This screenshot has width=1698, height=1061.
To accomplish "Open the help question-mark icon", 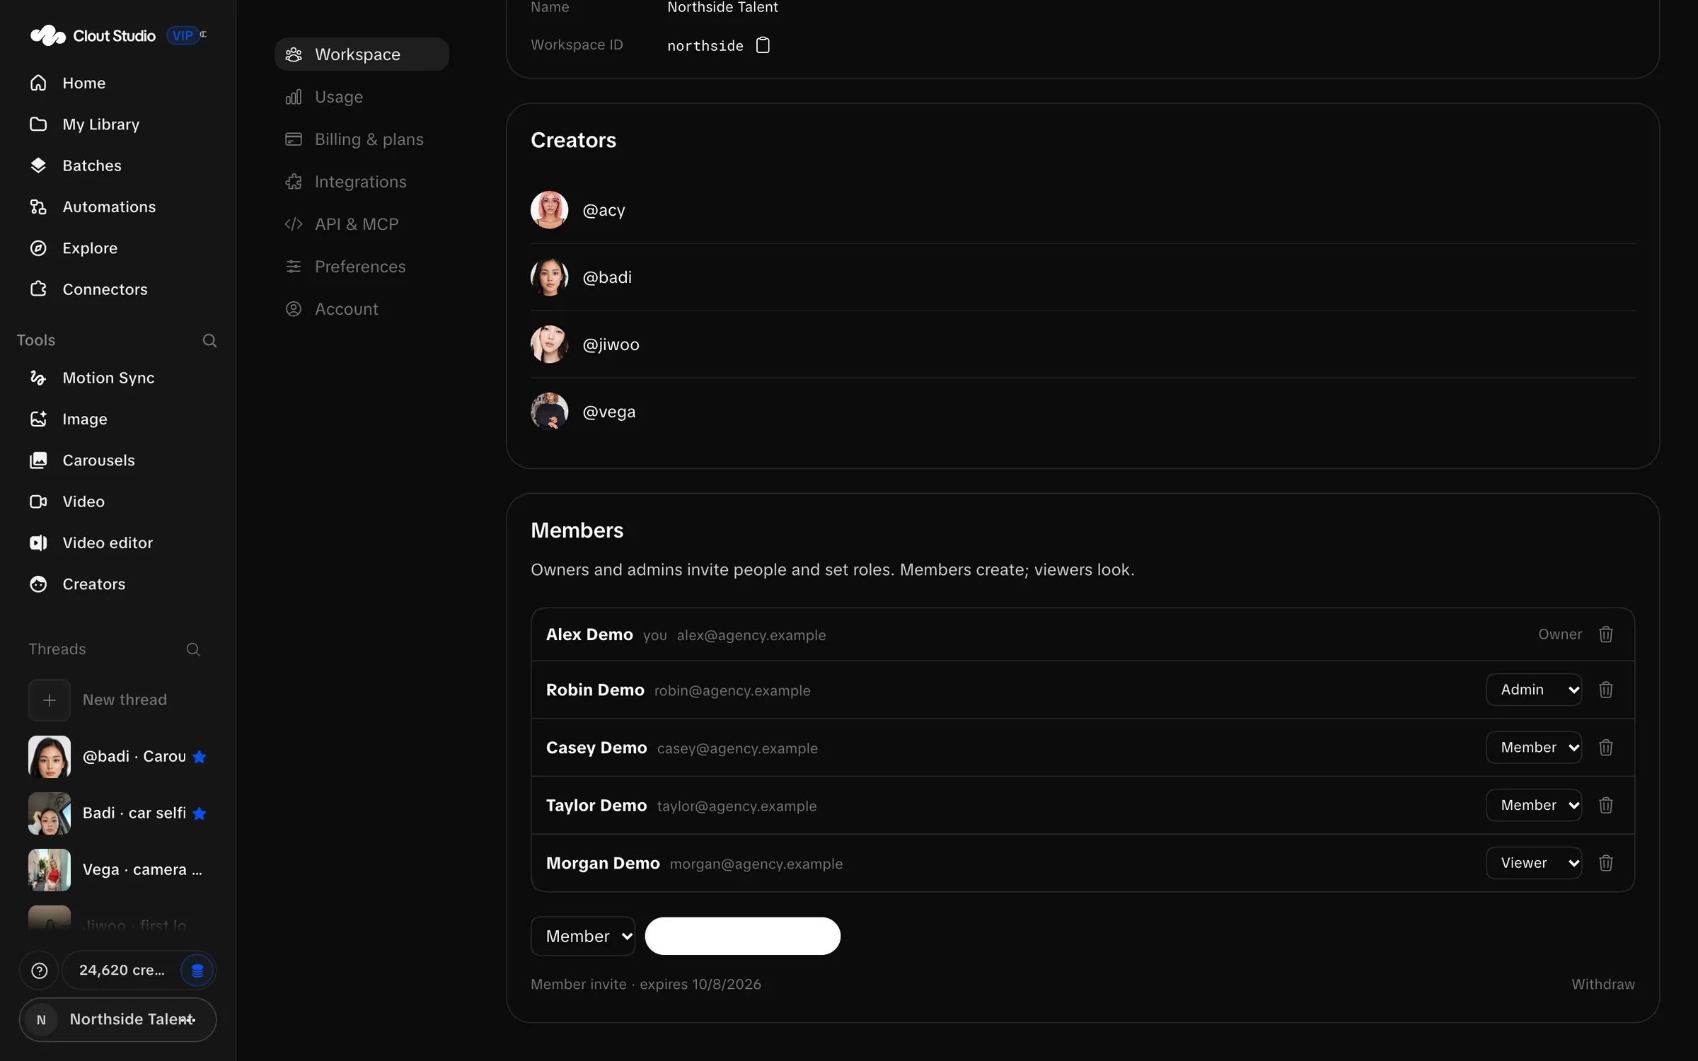I will pos(40,970).
